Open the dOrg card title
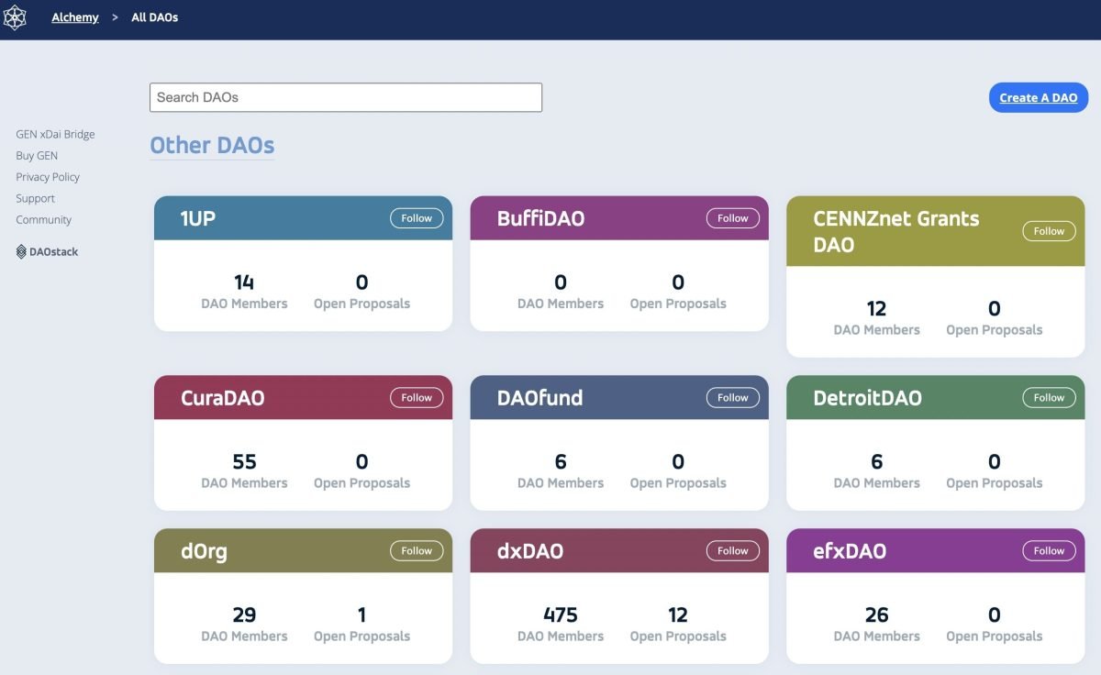The image size is (1101, 675). [204, 552]
